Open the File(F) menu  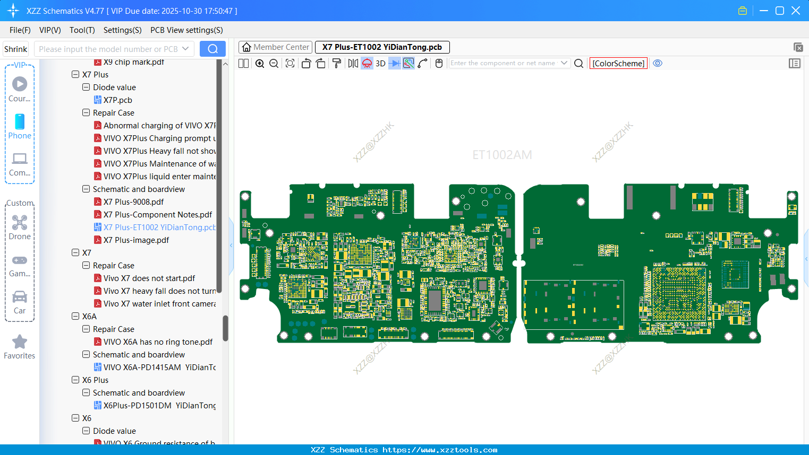(x=20, y=30)
